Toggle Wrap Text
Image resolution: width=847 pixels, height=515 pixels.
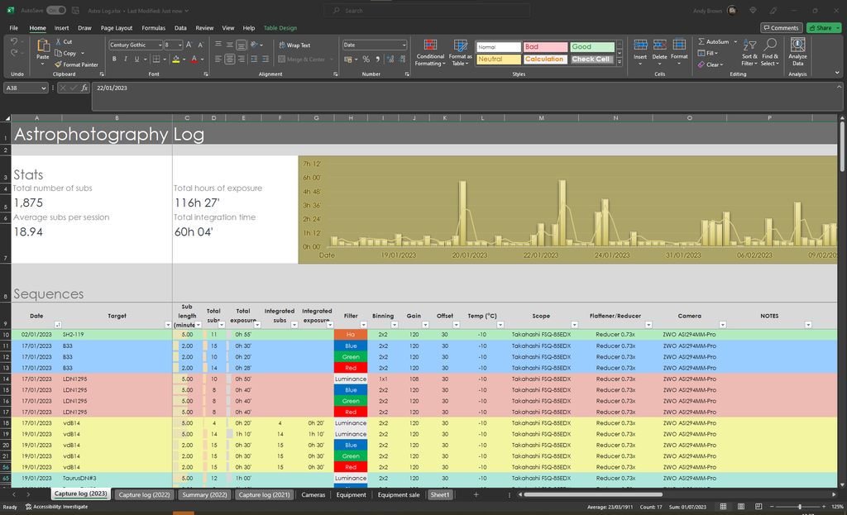[294, 45]
